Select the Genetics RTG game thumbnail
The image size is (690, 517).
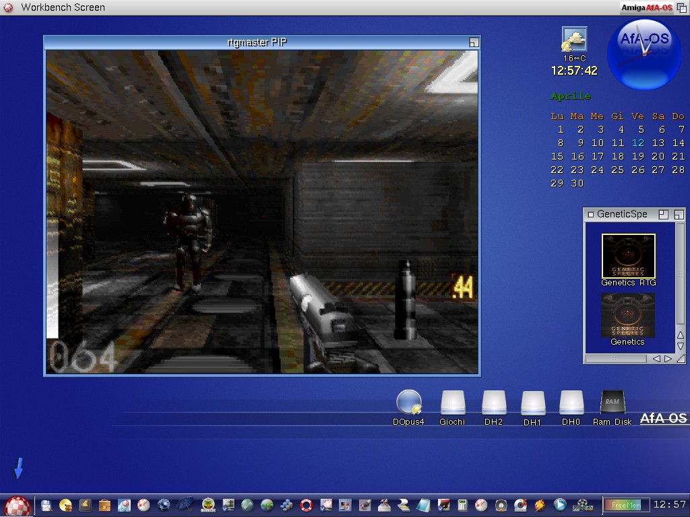tap(628, 256)
